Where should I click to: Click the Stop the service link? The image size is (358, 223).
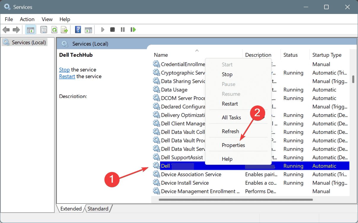64,70
